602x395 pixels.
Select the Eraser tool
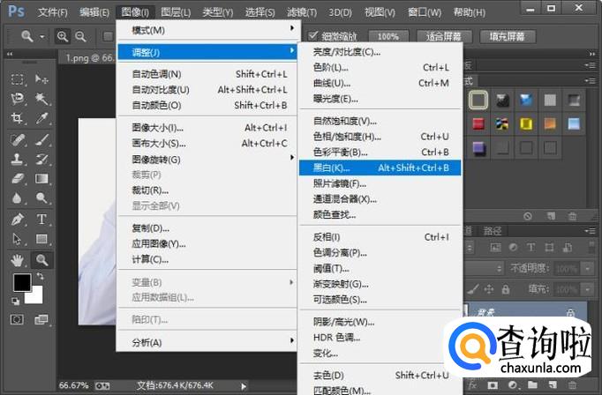point(17,179)
